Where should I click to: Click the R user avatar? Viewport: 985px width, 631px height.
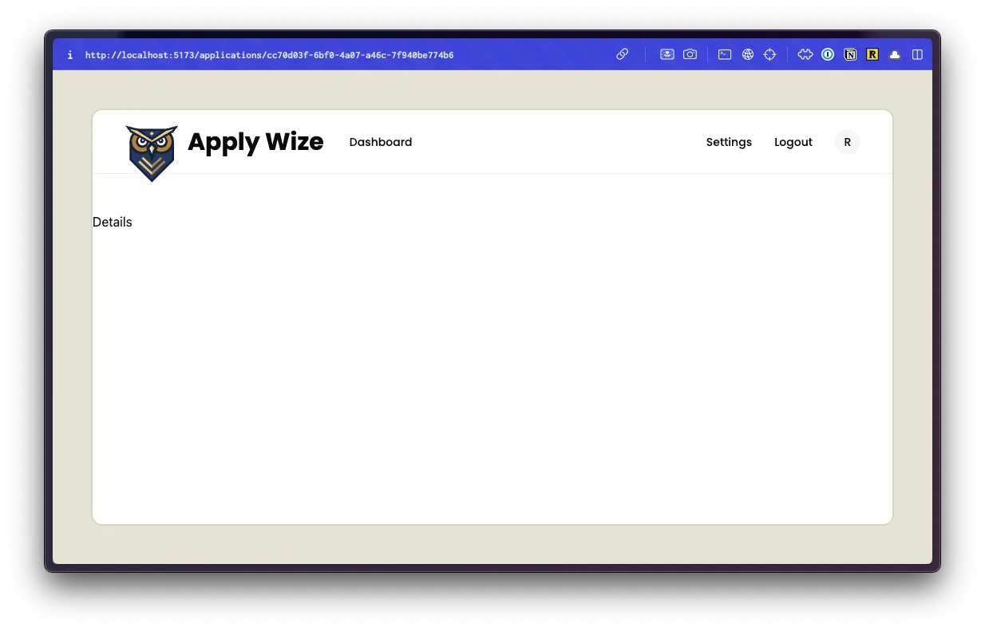pyautogui.click(x=847, y=142)
